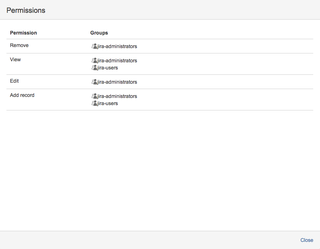Click the View permission label

coord(15,59)
